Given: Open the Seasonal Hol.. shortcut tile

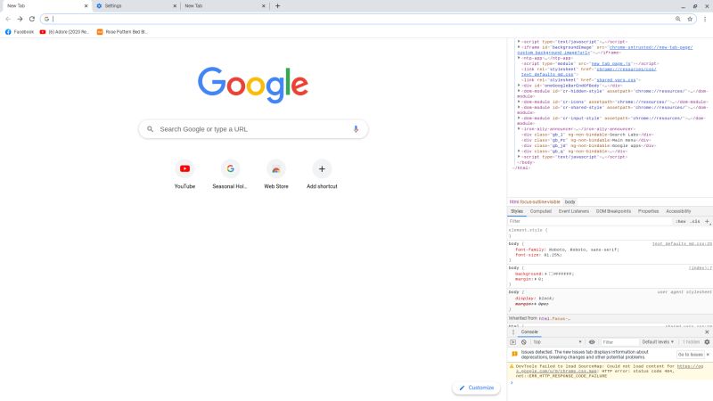Looking at the screenshot, I should point(230,175).
